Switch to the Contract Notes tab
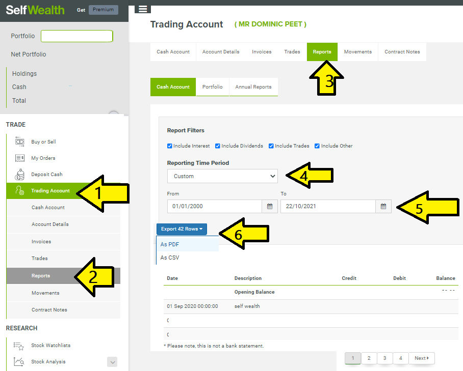 click(402, 52)
